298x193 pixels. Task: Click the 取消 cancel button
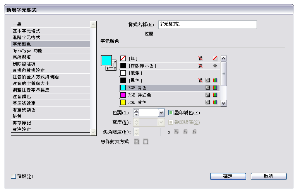[268, 176]
